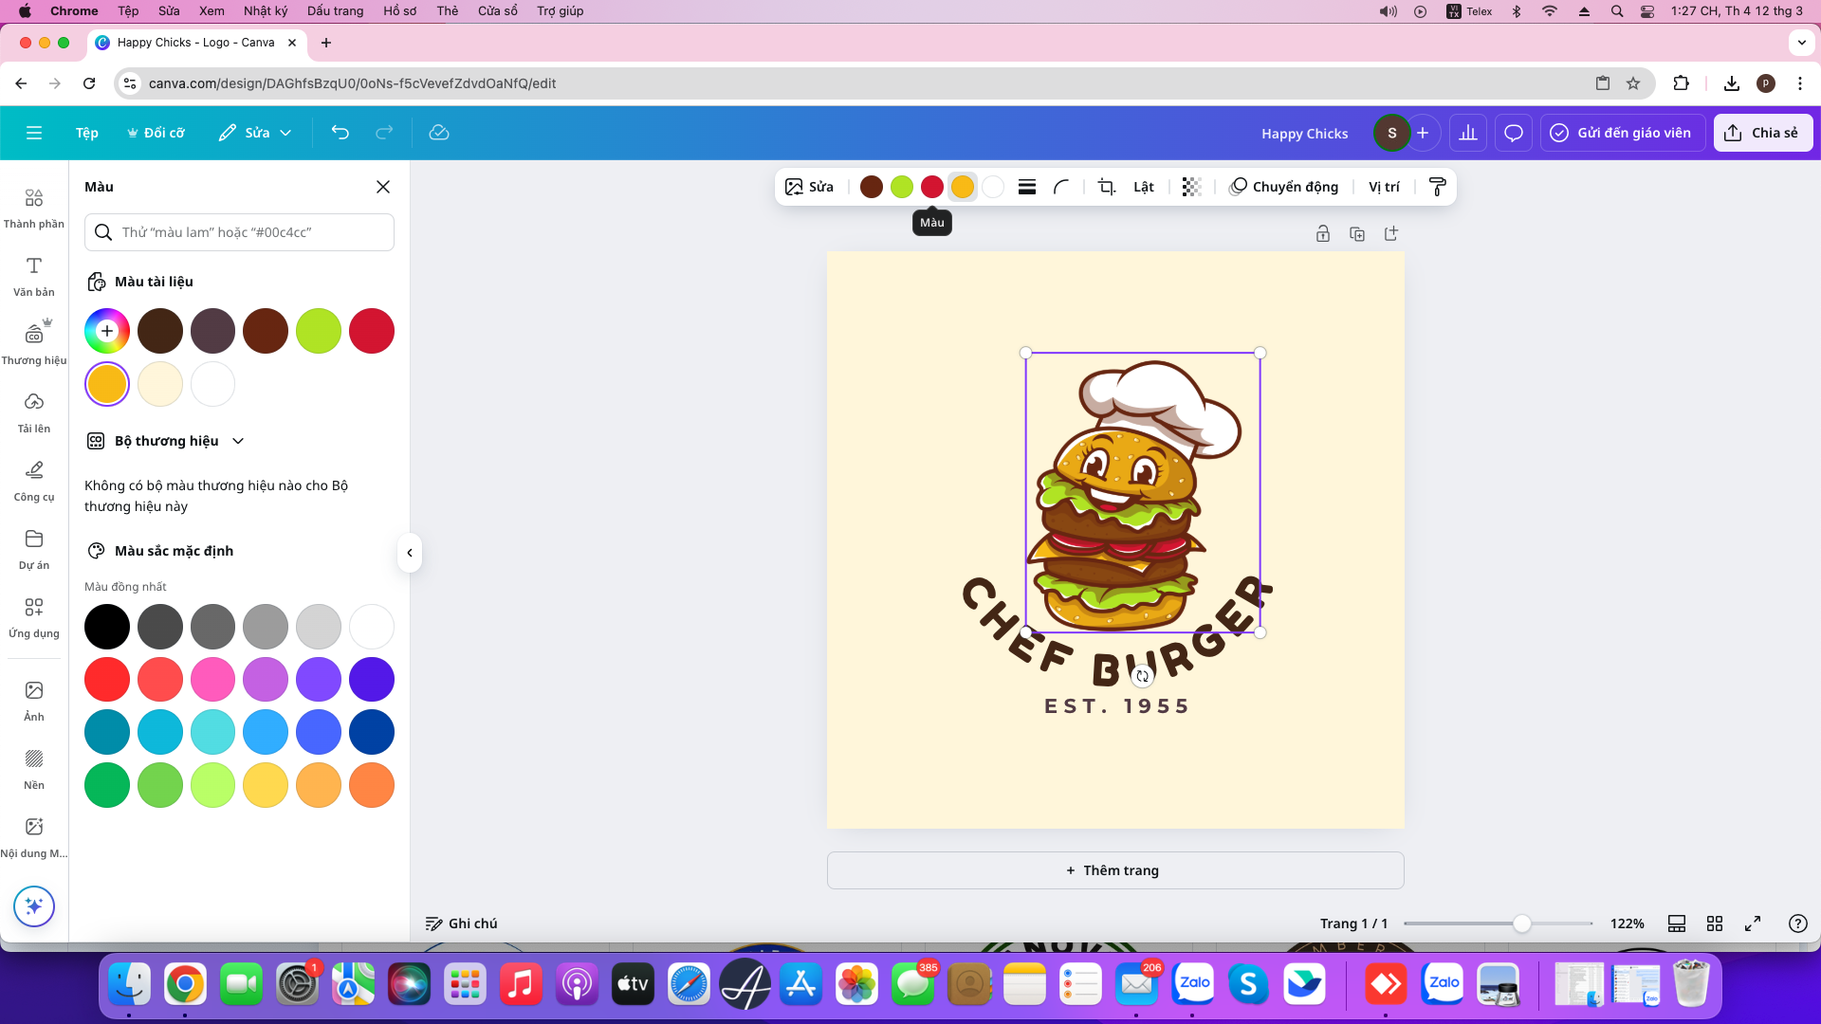The height and width of the screenshot is (1024, 1821).
Task: Select the black default color swatch
Action: click(107, 627)
